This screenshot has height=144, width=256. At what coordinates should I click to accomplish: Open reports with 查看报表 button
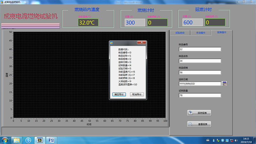(x=199, y=124)
